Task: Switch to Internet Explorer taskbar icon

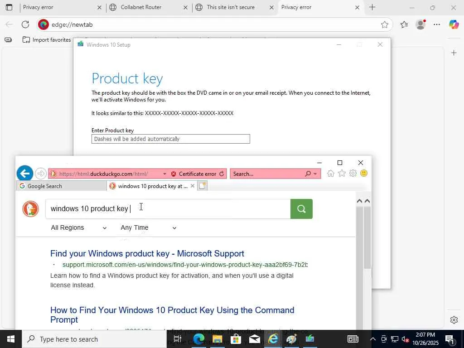Action: [x=273, y=339]
